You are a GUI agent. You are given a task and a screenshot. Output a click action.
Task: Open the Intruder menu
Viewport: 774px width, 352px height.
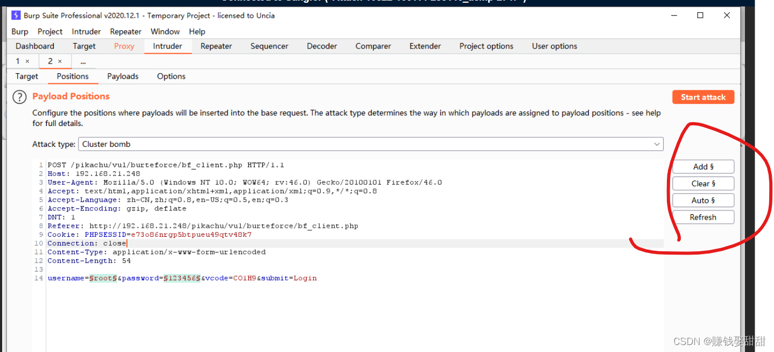tap(86, 32)
